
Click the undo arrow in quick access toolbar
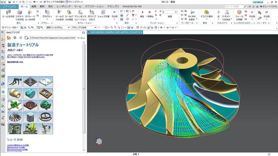pyautogui.click(x=14, y=2)
